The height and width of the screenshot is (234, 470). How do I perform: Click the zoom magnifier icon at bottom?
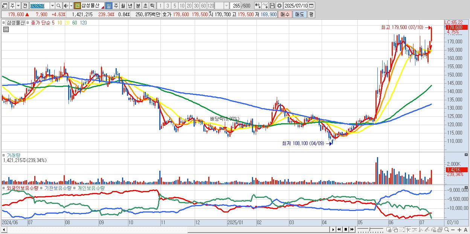point(446,230)
